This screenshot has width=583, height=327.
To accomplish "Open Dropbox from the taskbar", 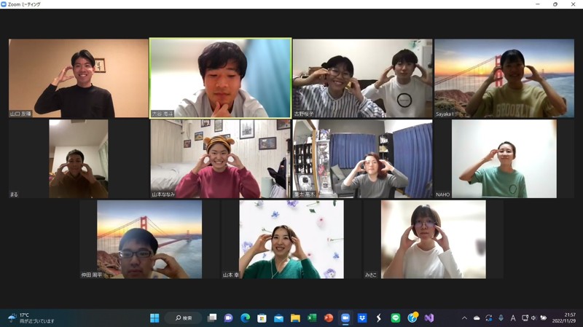I will [x=362, y=318].
